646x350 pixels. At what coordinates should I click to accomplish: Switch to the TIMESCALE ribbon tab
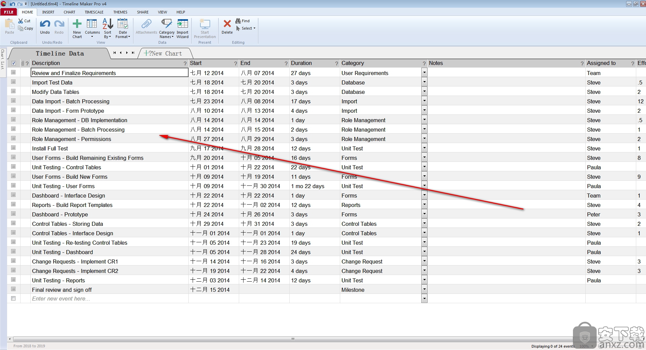pyautogui.click(x=94, y=12)
